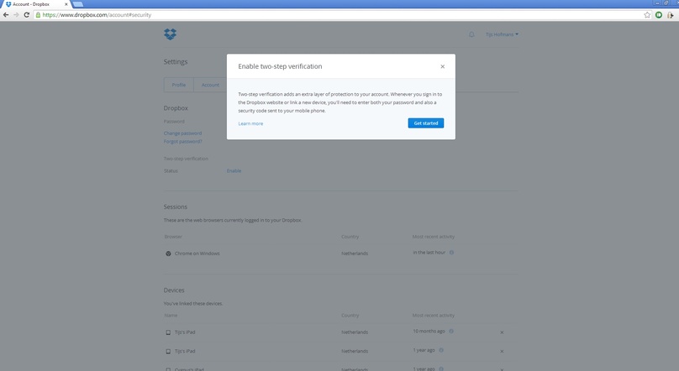Click the green circular extension icon
Viewport: 679px width, 371px height.
click(x=659, y=15)
